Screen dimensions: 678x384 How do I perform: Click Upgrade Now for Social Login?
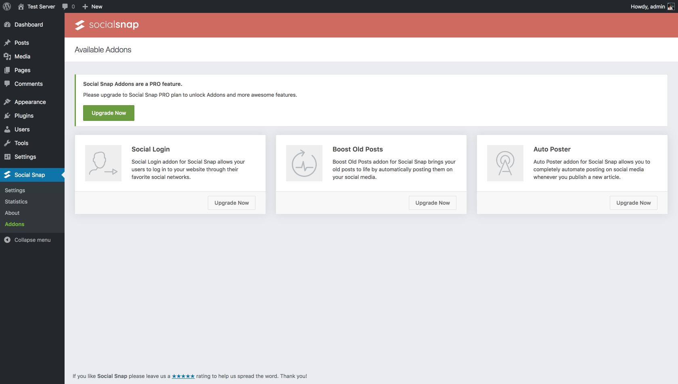tap(232, 203)
